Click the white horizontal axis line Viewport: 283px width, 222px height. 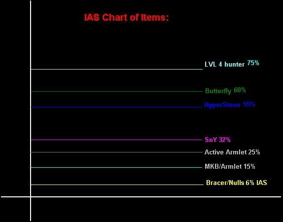click(141, 197)
